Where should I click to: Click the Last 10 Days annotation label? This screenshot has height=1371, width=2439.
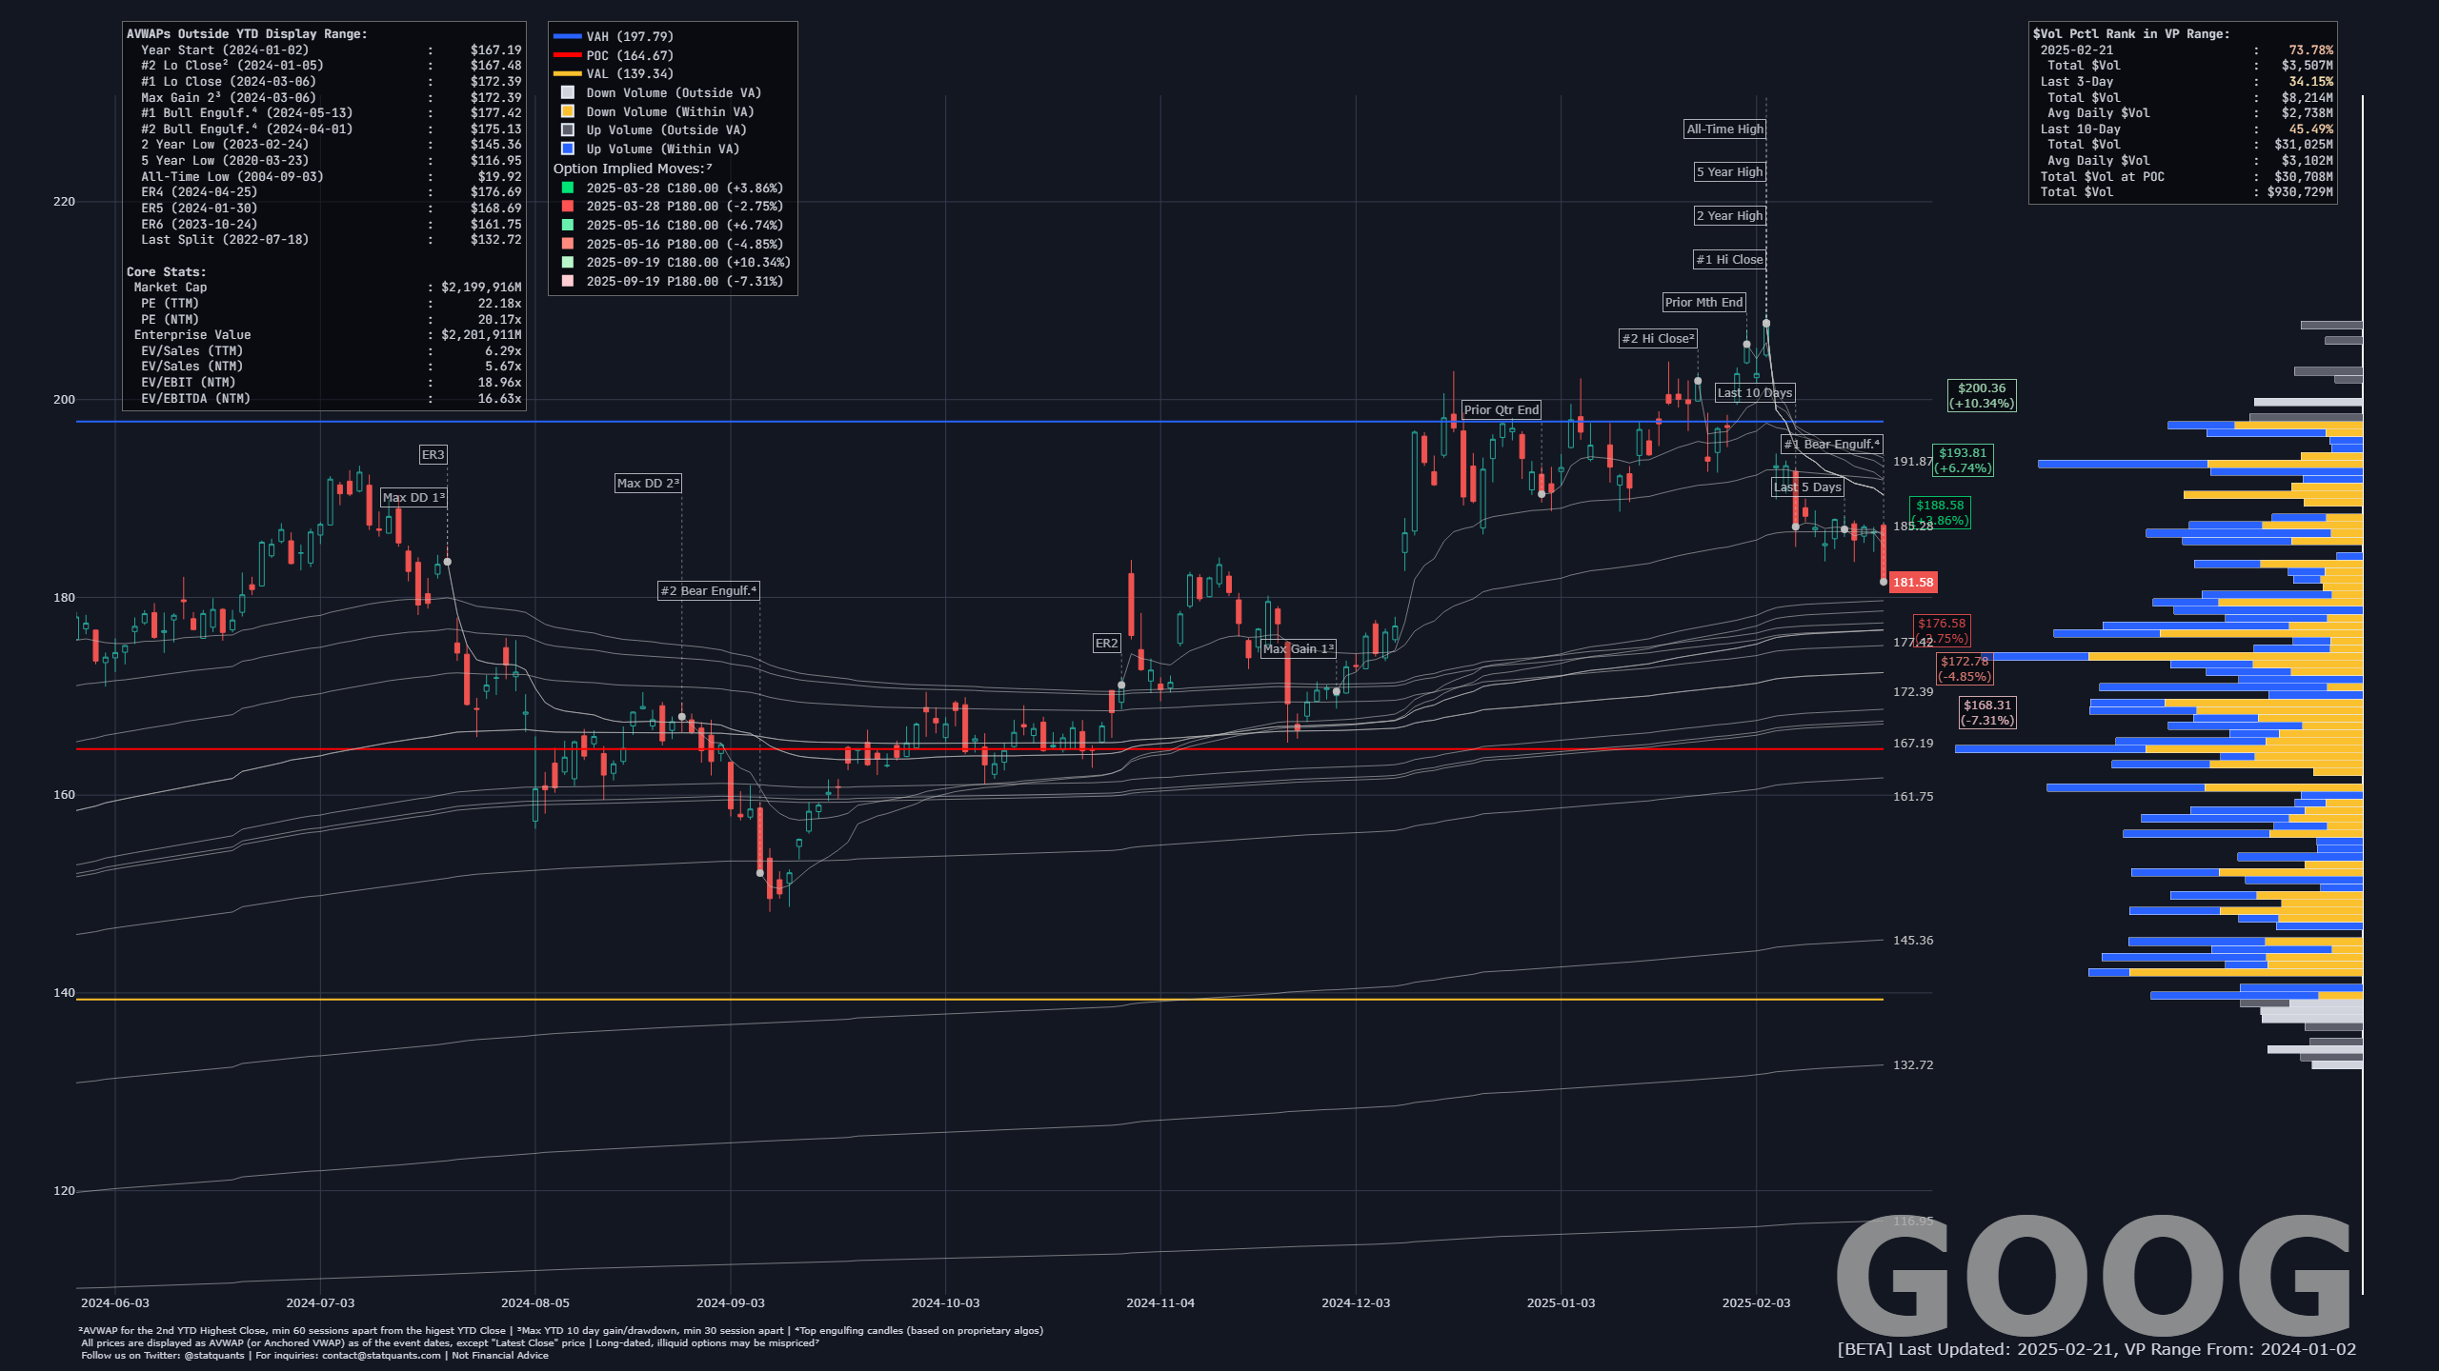1755,393
